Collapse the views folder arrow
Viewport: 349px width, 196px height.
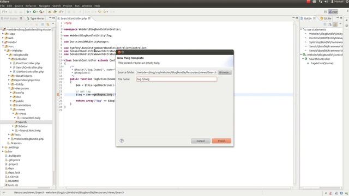pos(11,109)
